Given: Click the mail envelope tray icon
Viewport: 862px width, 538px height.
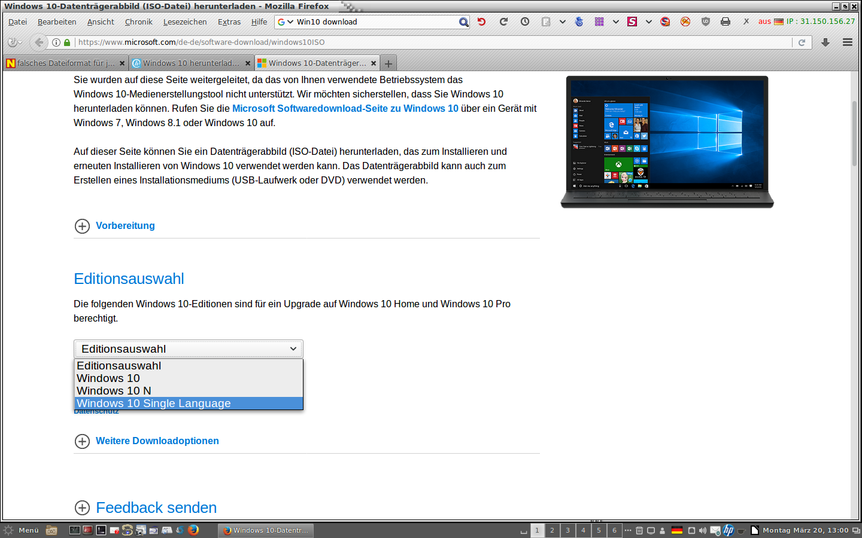Looking at the screenshot, I should (x=715, y=530).
